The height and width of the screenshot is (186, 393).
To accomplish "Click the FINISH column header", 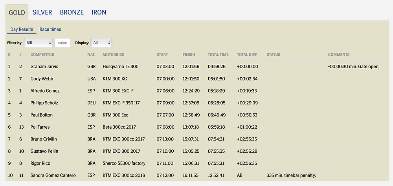I will 189,55.
